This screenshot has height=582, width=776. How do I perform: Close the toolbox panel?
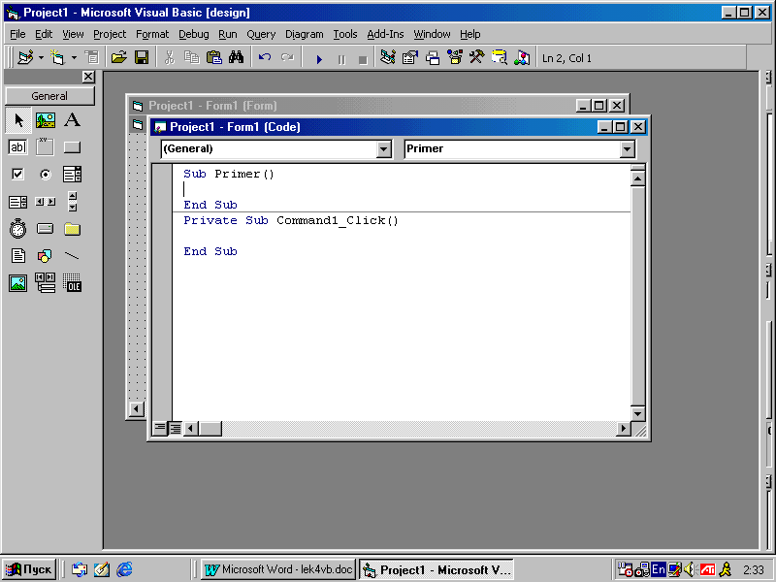pyautogui.click(x=88, y=77)
